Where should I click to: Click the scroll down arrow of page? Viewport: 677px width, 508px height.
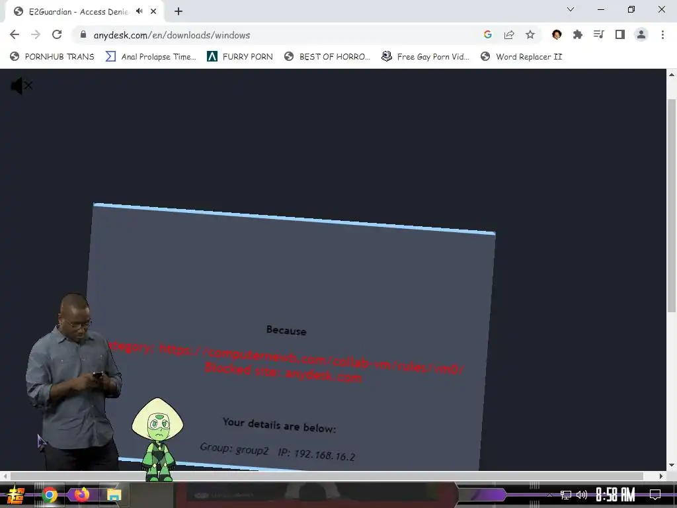tap(672, 466)
